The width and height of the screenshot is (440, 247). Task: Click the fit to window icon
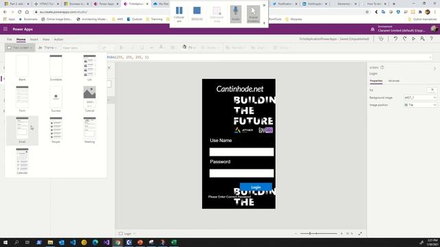(360, 233)
